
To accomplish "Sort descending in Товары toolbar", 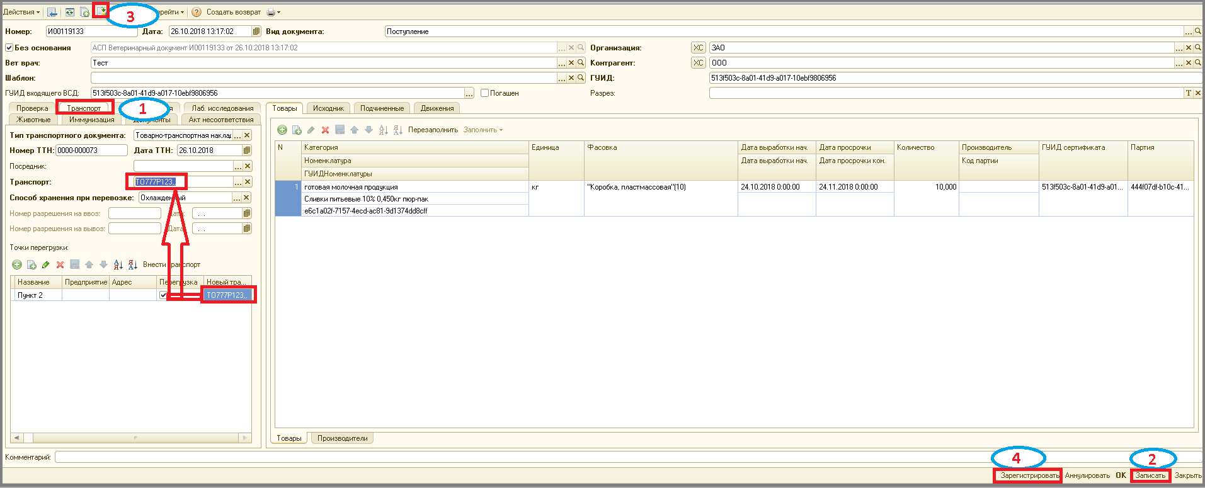I will 397,130.
